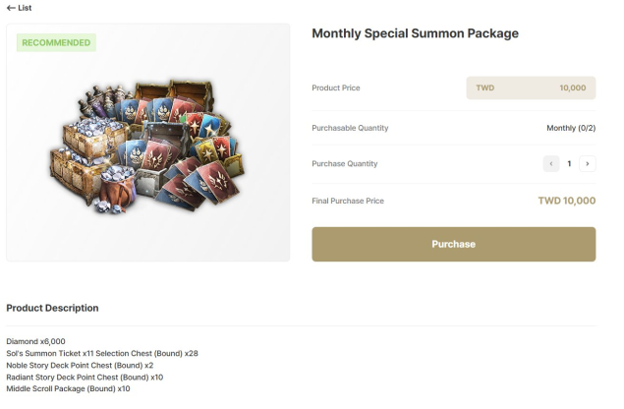
Task: Click the Product Price TWD field
Action: (531, 88)
